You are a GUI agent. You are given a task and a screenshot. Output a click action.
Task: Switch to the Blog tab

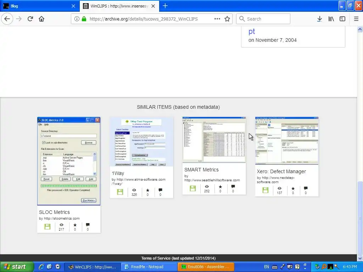40,6
